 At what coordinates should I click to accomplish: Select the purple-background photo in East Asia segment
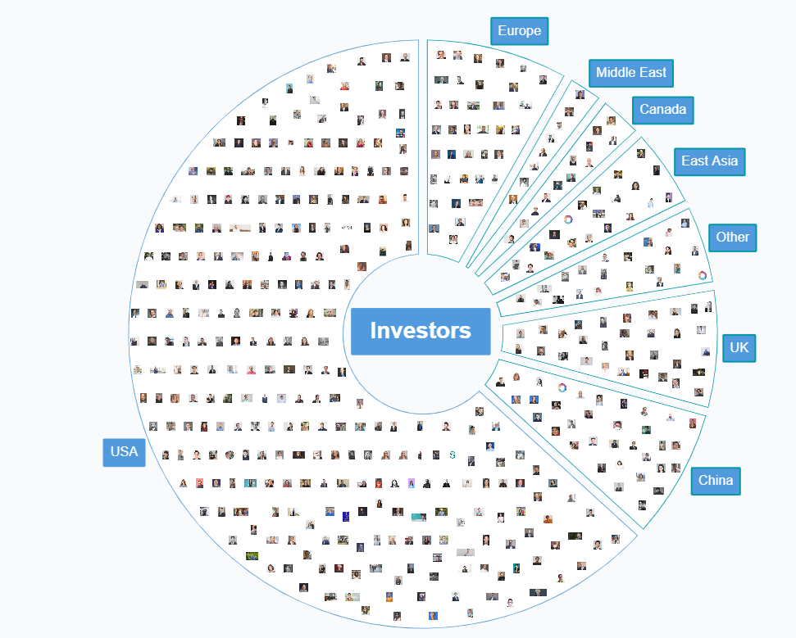click(669, 197)
